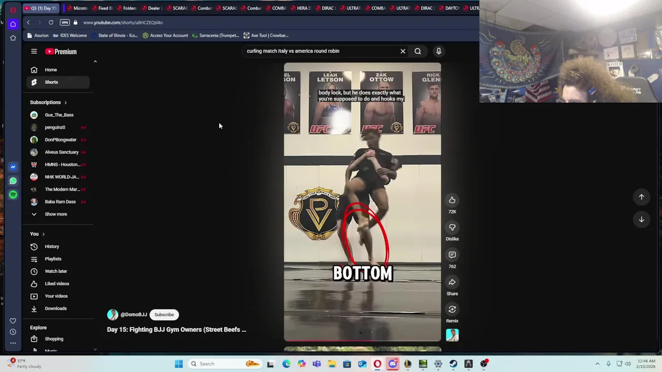Image resolution: width=662 pixels, height=372 pixels.
Task: Open penguinz0 subscription
Action: coord(57,127)
